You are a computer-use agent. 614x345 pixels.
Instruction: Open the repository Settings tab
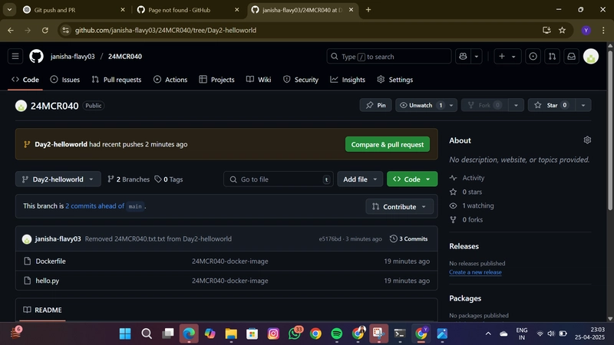(x=395, y=80)
